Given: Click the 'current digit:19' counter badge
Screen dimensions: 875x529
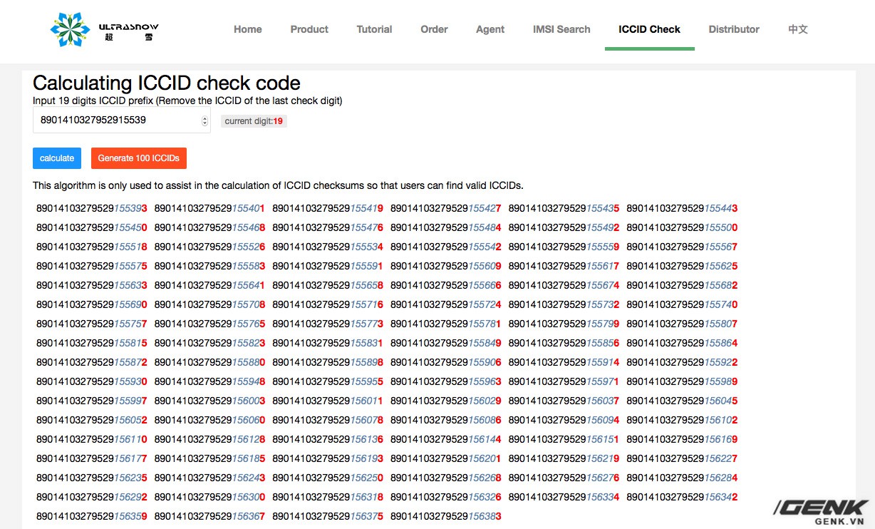Looking at the screenshot, I should click(x=254, y=121).
